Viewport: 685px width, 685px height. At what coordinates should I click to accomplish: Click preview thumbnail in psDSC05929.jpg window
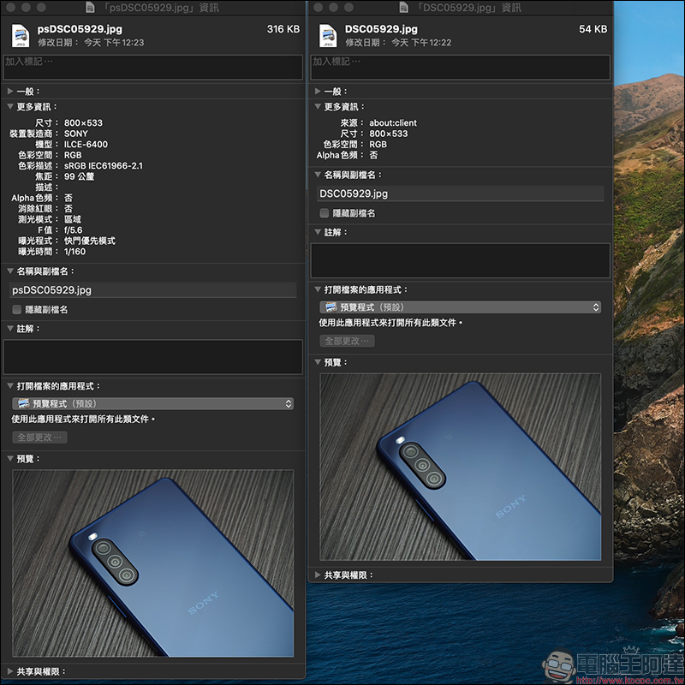pyautogui.click(x=153, y=563)
